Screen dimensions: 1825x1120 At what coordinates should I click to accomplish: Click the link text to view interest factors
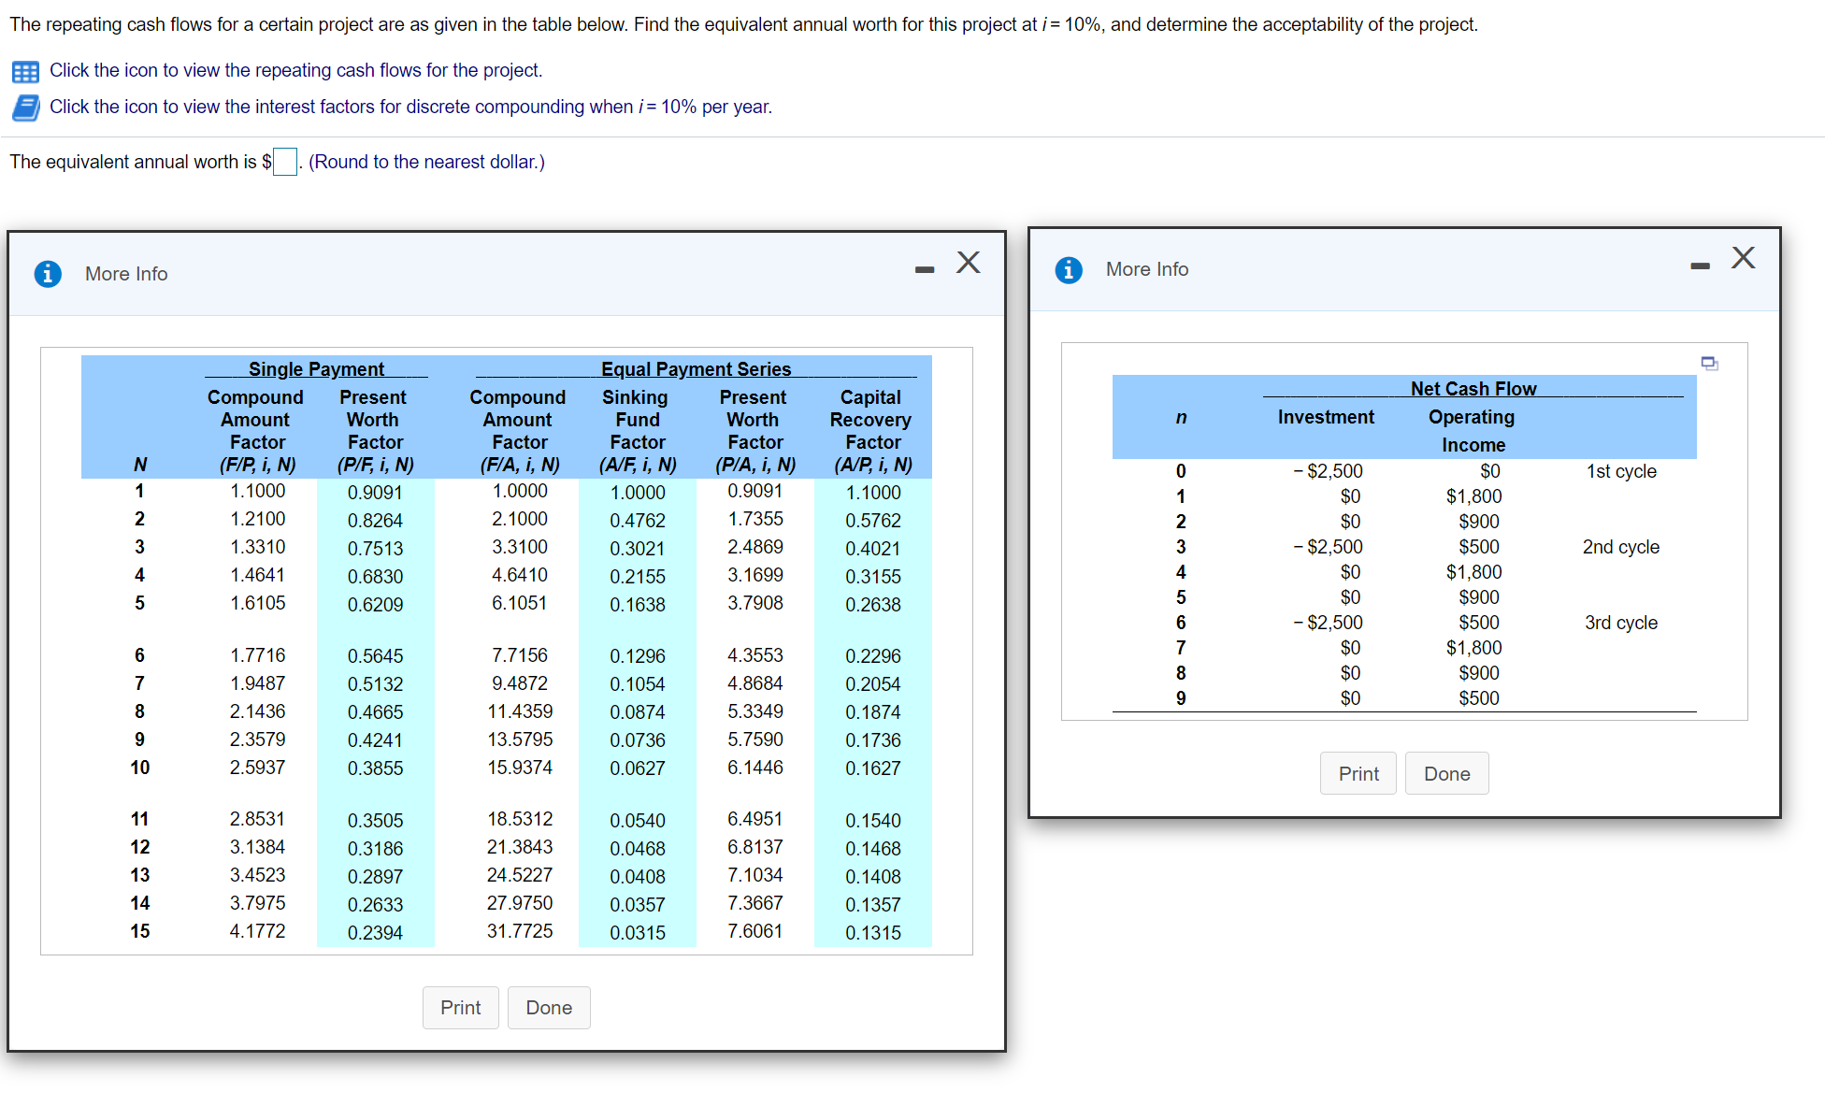tap(410, 107)
